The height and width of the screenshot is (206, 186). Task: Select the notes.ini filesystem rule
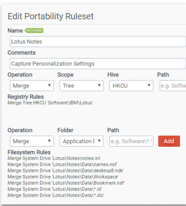(x=54, y=158)
